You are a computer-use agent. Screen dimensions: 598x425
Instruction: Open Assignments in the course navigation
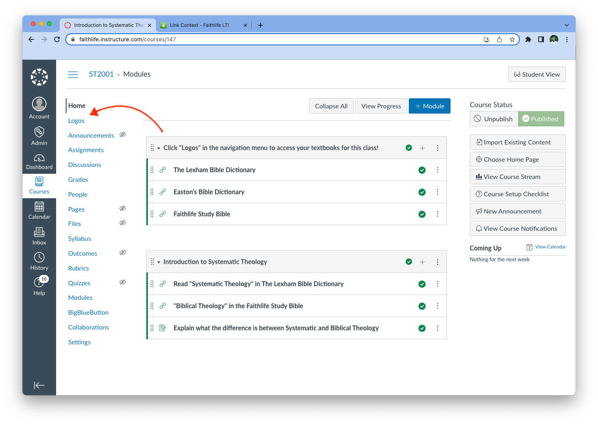pyautogui.click(x=86, y=150)
